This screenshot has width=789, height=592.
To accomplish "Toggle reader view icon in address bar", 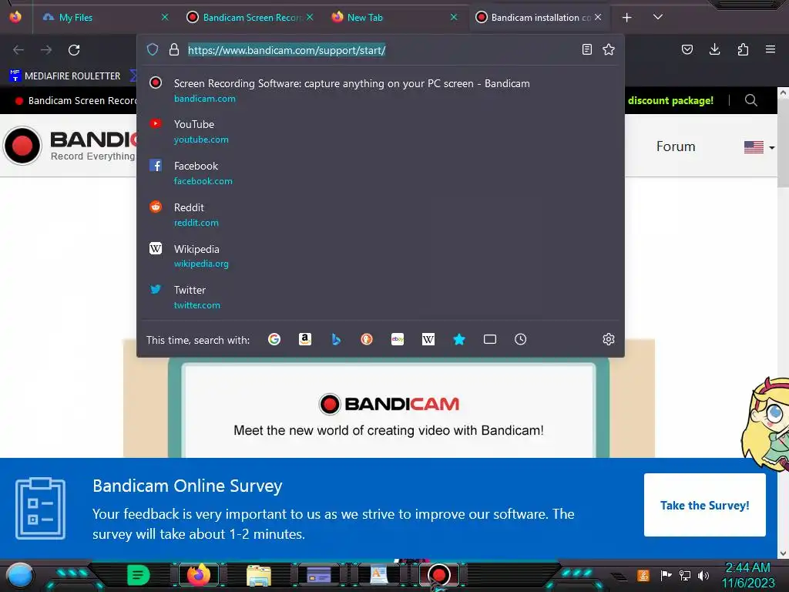I will pyautogui.click(x=586, y=49).
